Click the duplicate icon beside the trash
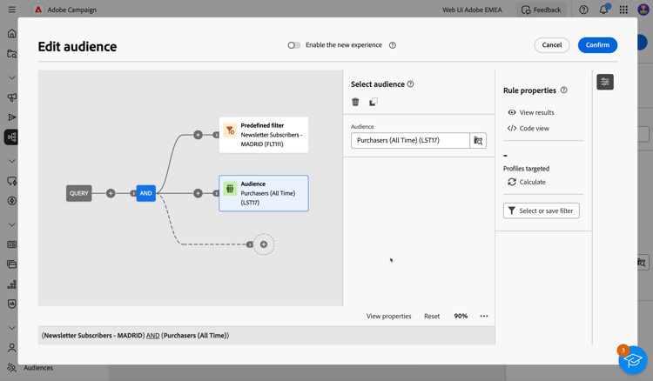 [374, 102]
